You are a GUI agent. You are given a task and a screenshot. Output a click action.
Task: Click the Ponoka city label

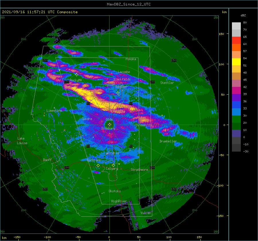click(x=131, y=59)
